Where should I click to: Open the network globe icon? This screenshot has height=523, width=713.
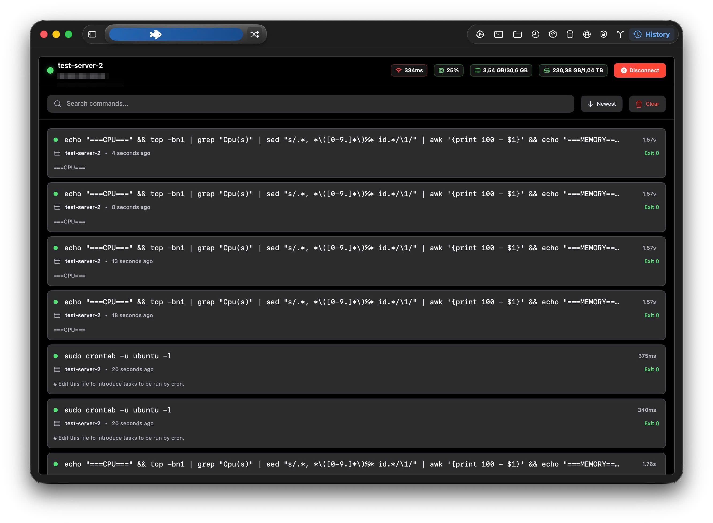click(x=587, y=34)
